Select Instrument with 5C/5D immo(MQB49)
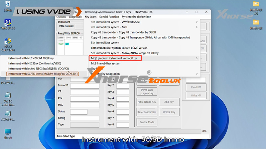266x149 pixels. 43,74
